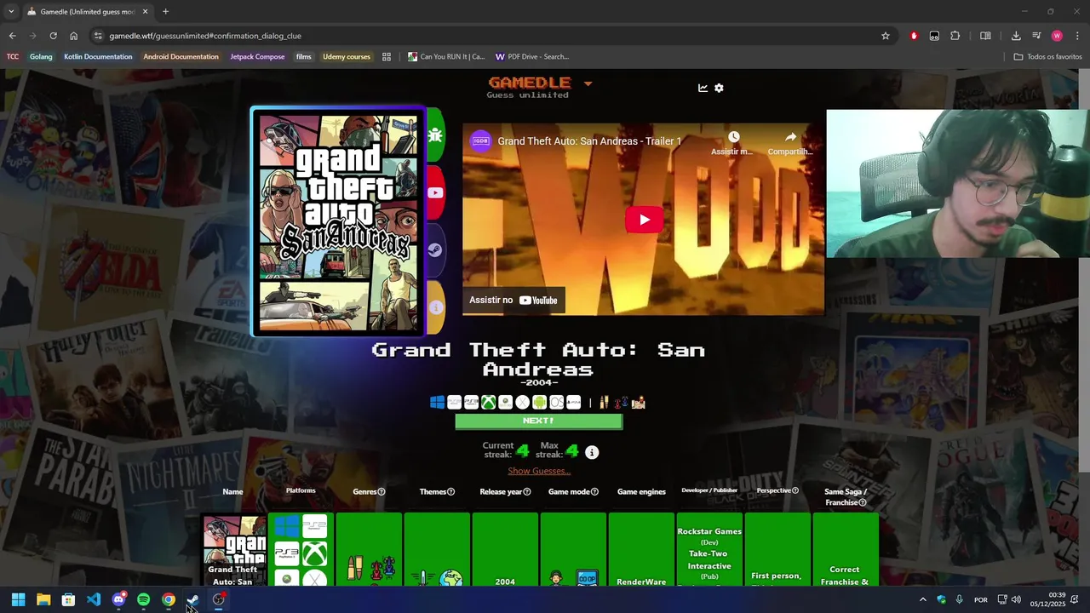Open the Udemy courses bookmark
Image resolution: width=1090 pixels, height=613 pixels.
click(347, 57)
